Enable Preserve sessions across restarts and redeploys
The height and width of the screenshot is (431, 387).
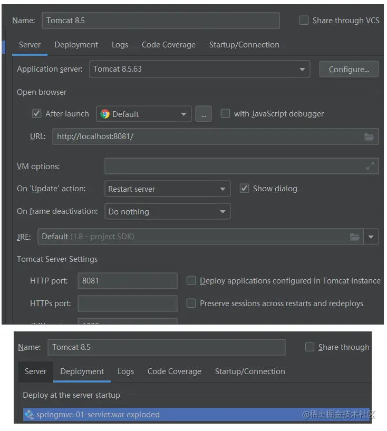click(191, 303)
